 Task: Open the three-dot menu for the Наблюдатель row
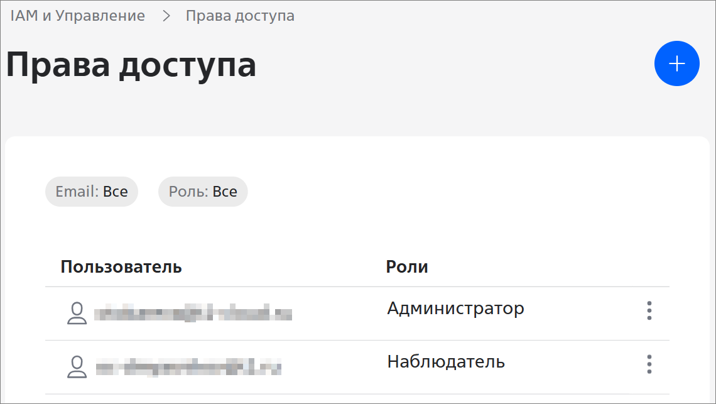[x=649, y=364]
